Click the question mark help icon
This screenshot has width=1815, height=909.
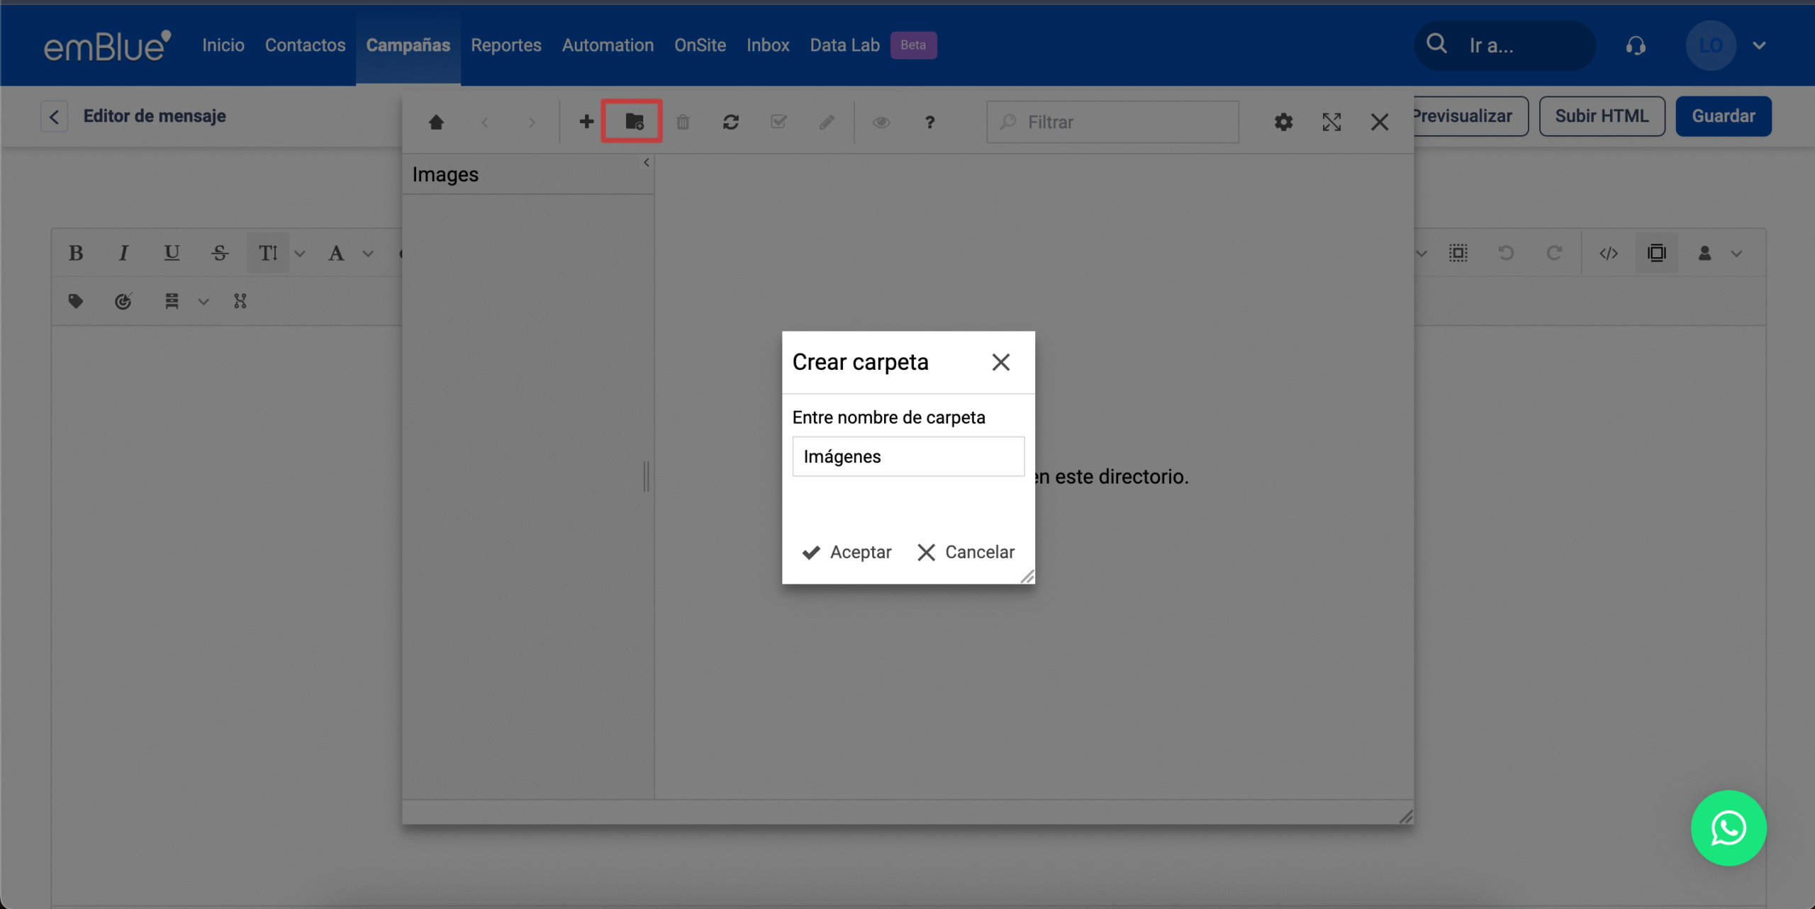[x=929, y=122]
